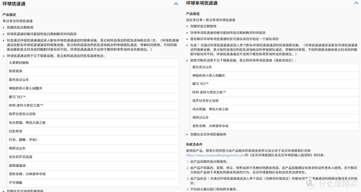Select the 炫转武侠 ride row
The height and width of the screenshot is (192, 361).
coord(16,71)
